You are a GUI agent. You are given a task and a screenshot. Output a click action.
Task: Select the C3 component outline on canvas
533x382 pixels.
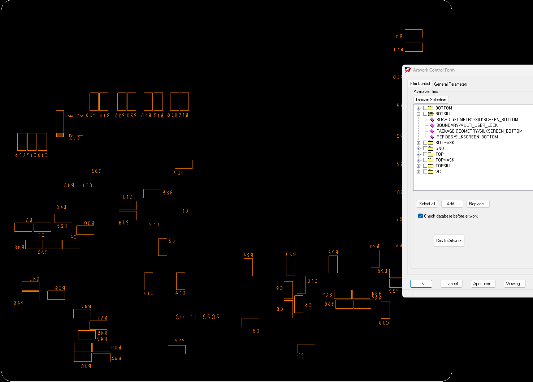[250, 322]
